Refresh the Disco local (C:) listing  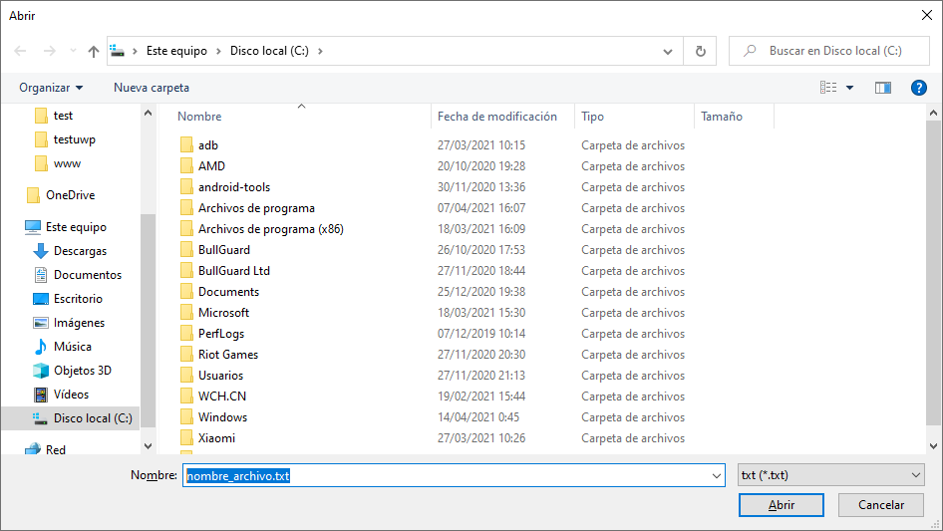click(700, 51)
